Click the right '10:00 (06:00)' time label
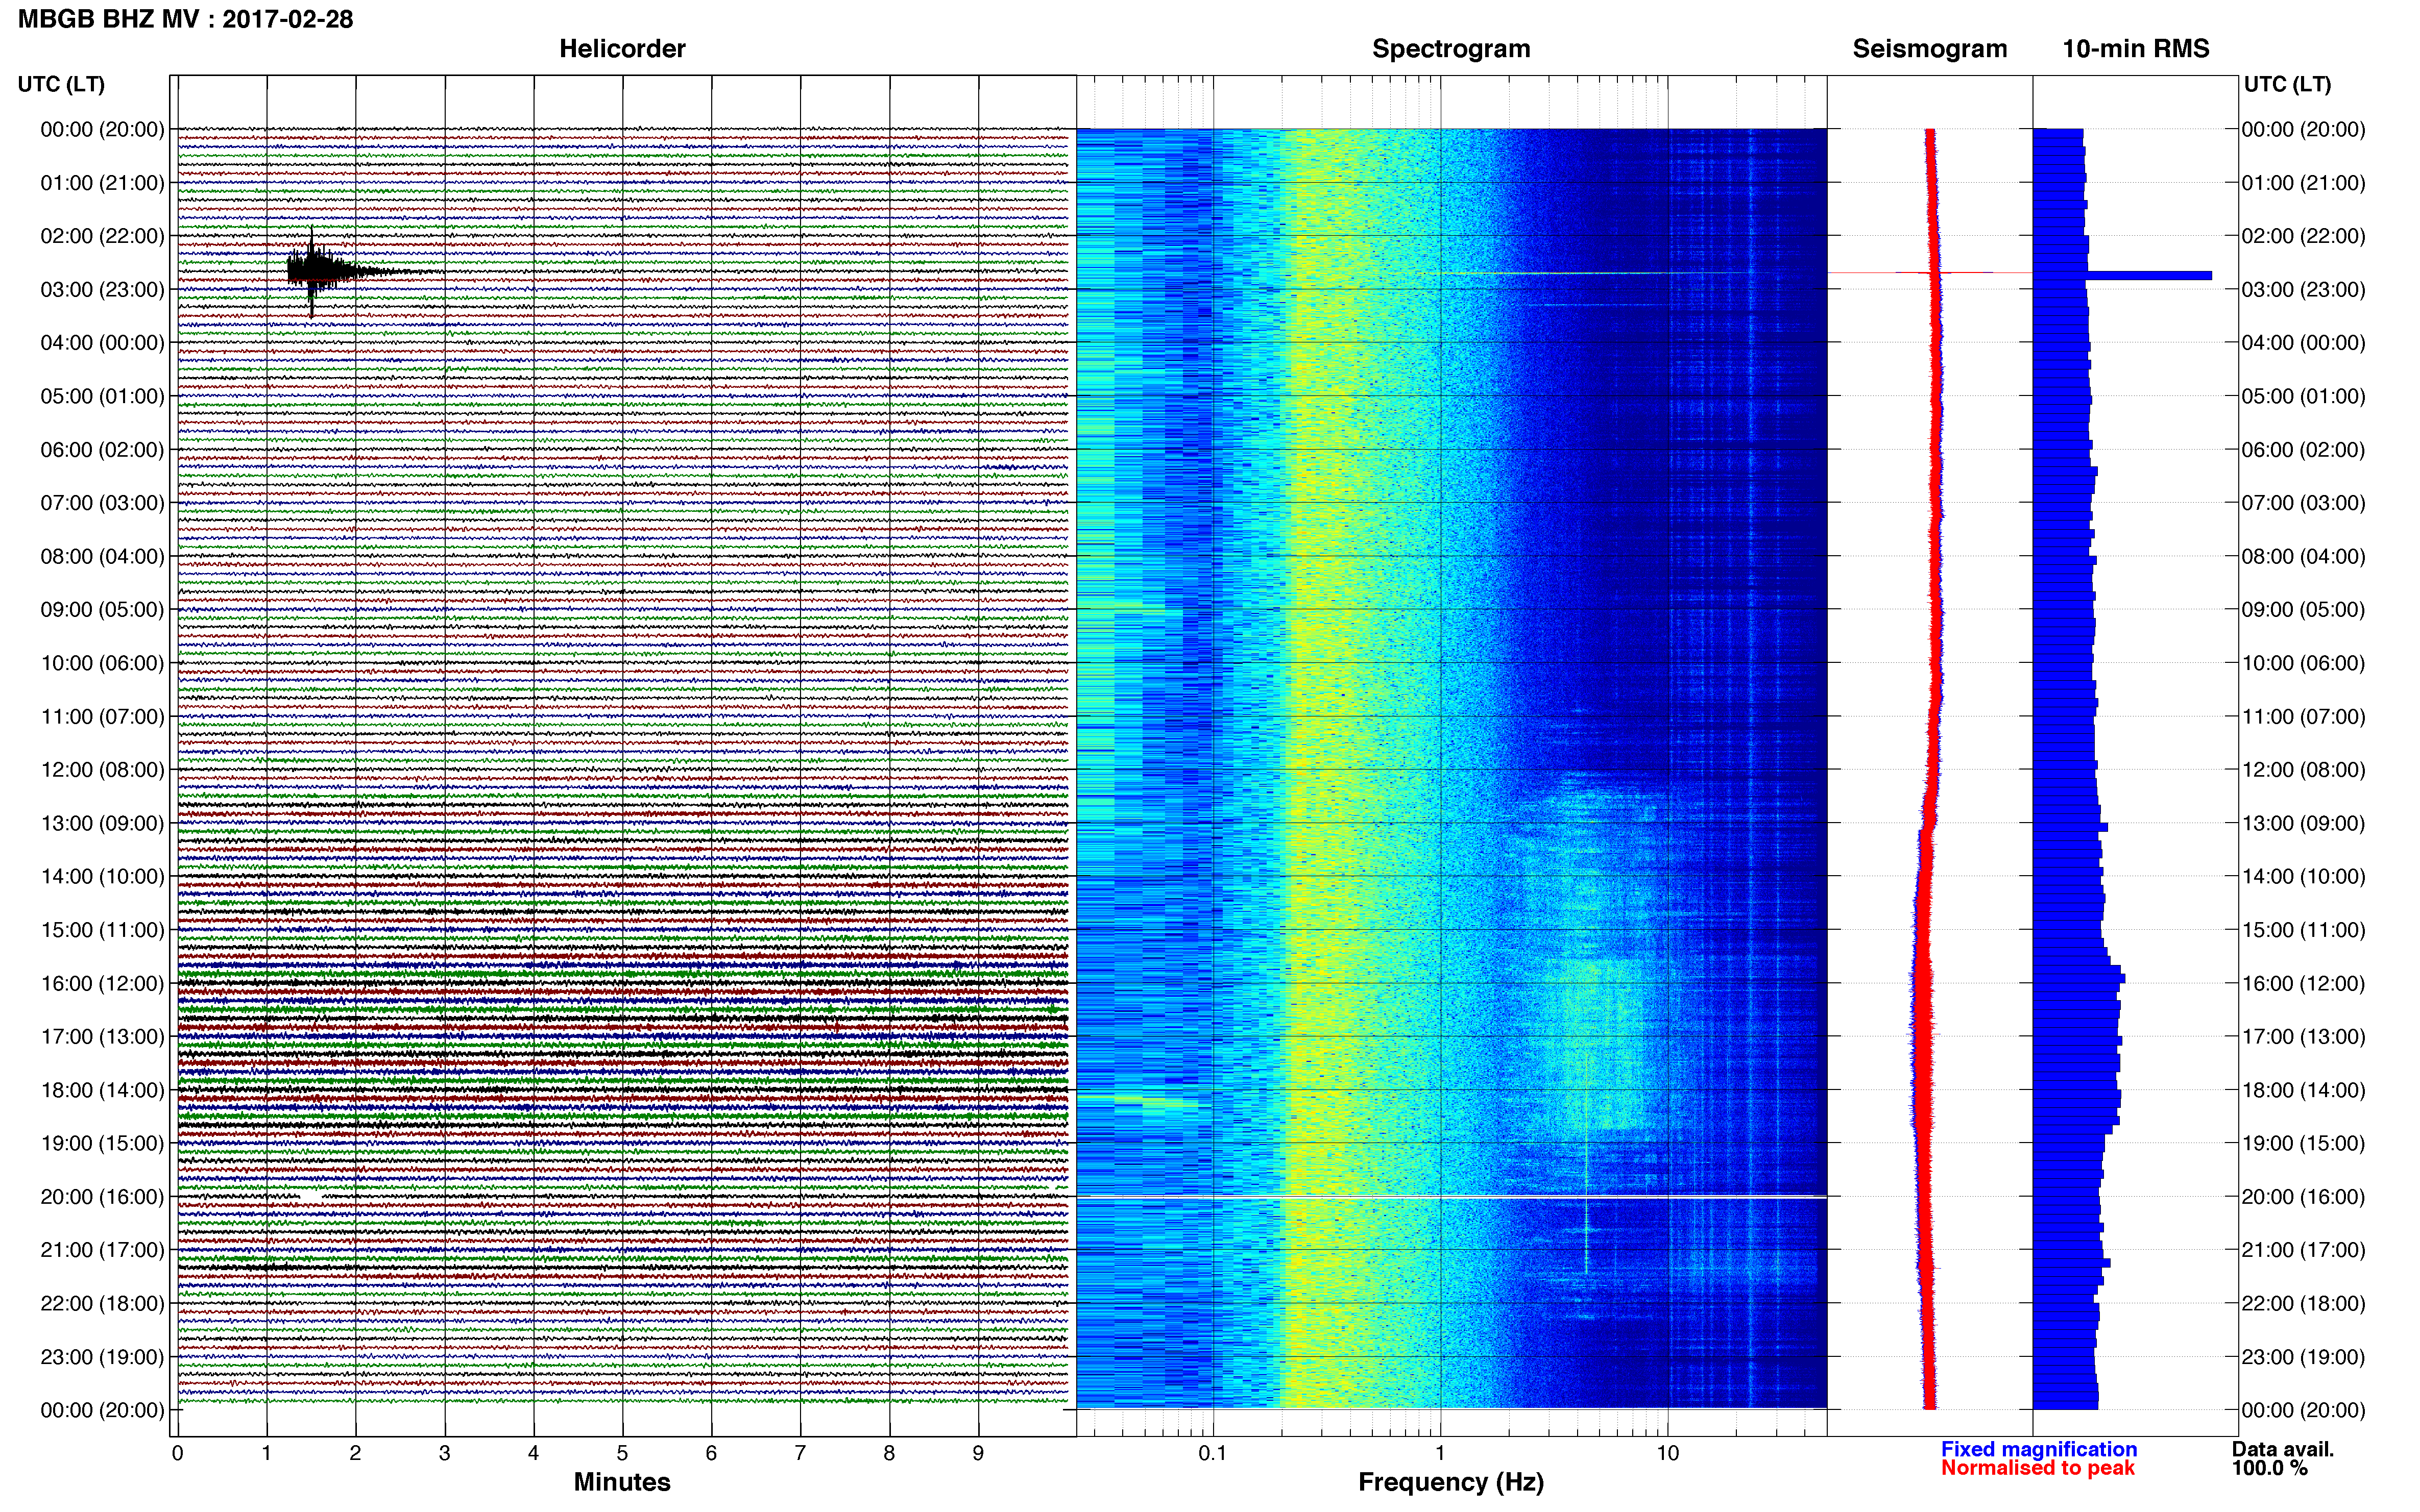 pos(2303,663)
